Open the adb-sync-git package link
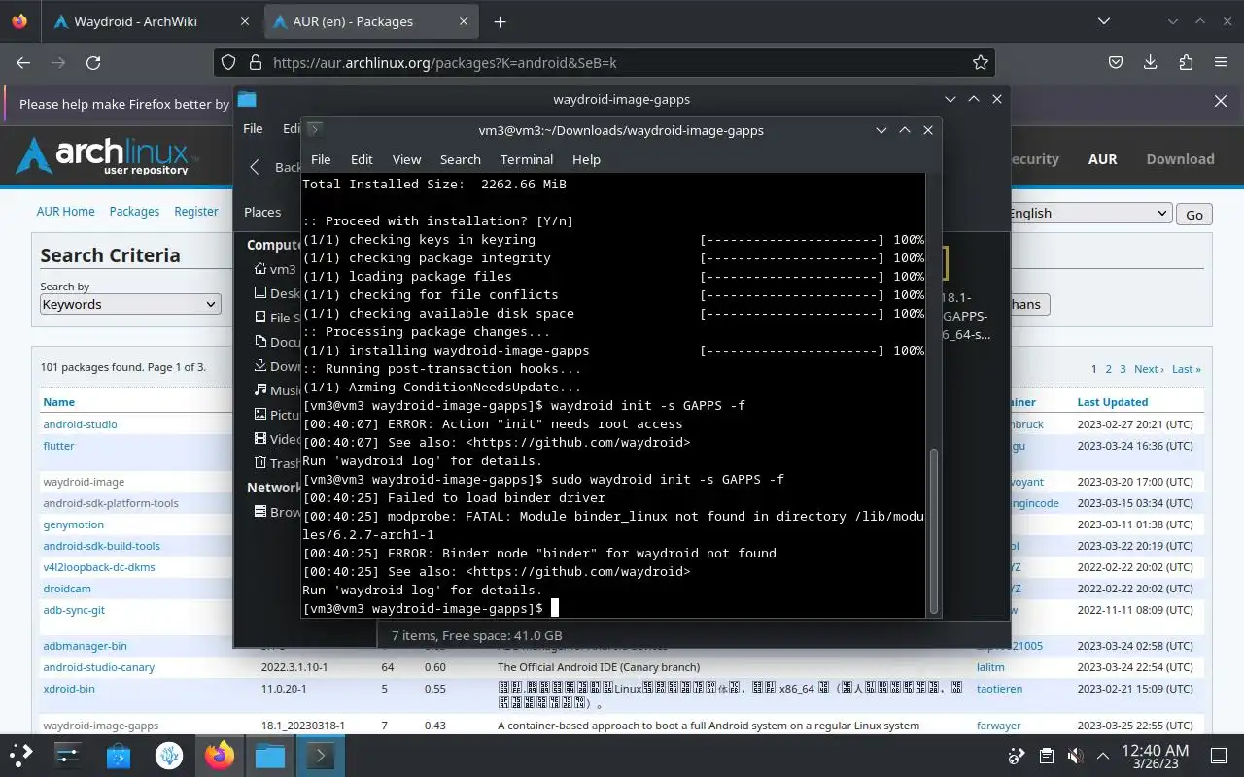Viewport: 1244px width, 777px height. click(74, 610)
